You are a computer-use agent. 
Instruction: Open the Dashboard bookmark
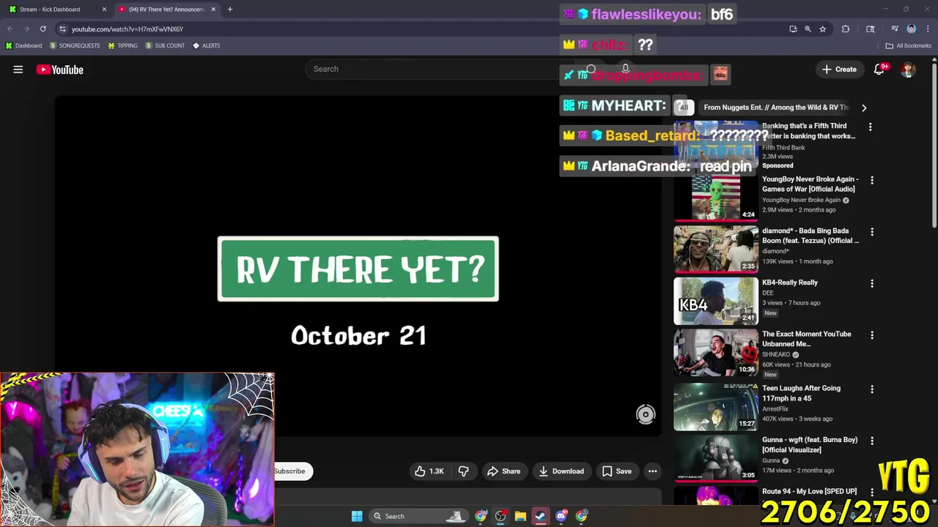coord(23,45)
